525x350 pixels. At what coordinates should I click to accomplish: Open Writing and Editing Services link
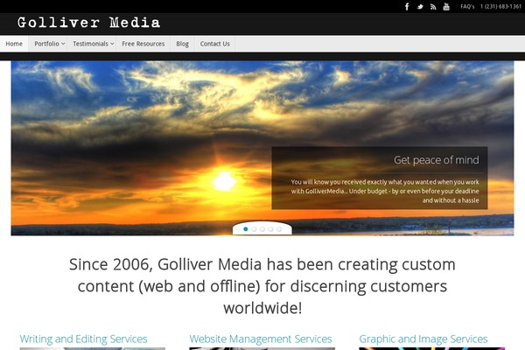tap(83, 339)
